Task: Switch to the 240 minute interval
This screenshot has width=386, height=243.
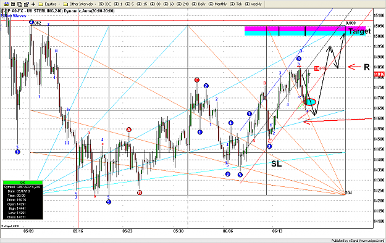Action: (182, 4)
